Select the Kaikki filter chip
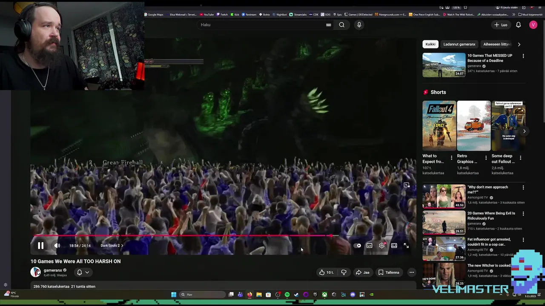Screen dimensions: 545x306 430,44
